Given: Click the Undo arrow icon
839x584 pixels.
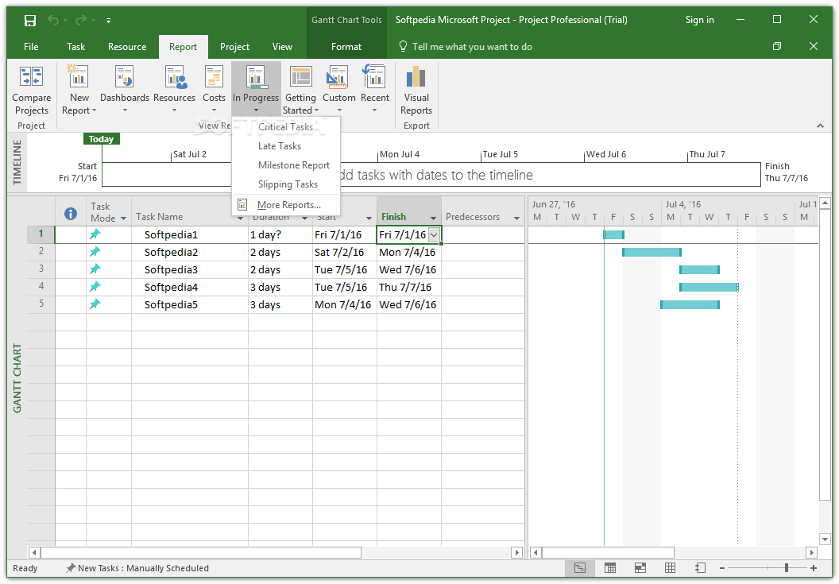Looking at the screenshot, I should coord(53,21).
